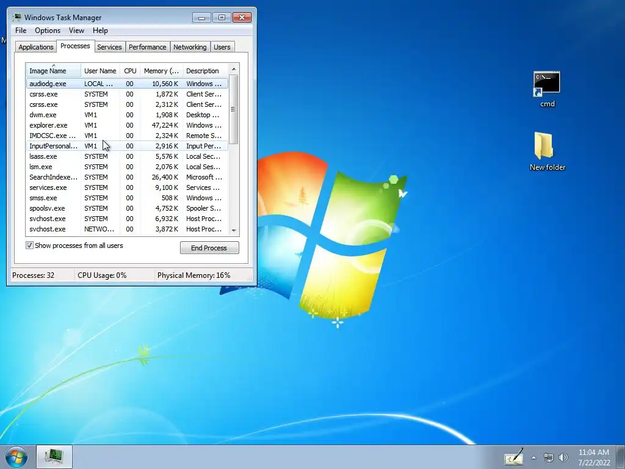Click Physical Memory: 16% status entry
Screen dimensions: 625x469
[193, 275]
